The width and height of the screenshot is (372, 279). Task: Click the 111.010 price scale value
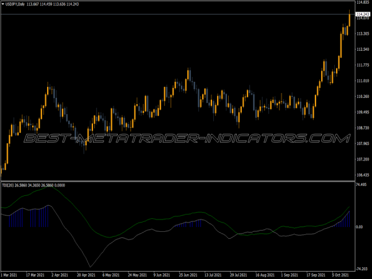click(x=363, y=81)
